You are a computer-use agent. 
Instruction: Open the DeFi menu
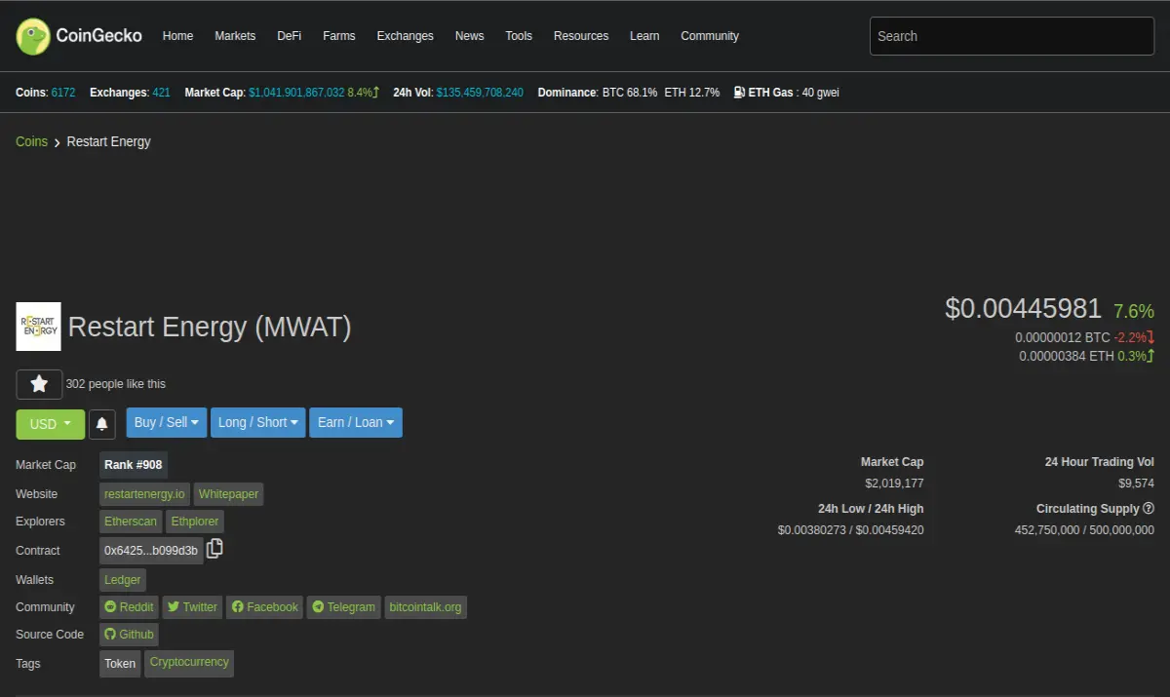coord(289,36)
